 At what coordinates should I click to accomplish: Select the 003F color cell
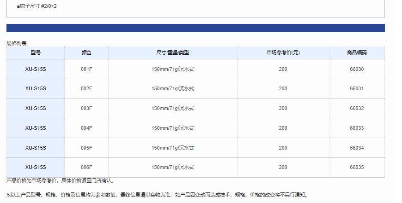coord(86,108)
